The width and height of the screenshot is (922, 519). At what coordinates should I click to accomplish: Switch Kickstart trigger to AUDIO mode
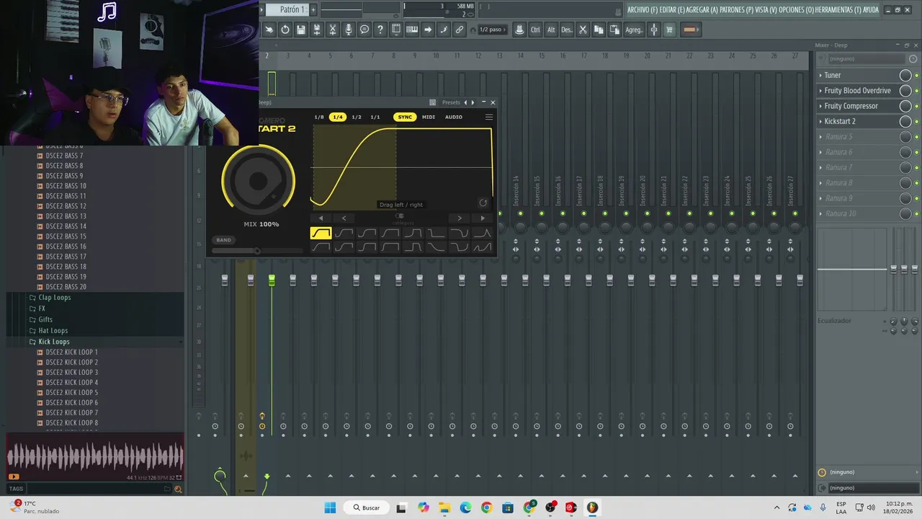pyautogui.click(x=454, y=117)
